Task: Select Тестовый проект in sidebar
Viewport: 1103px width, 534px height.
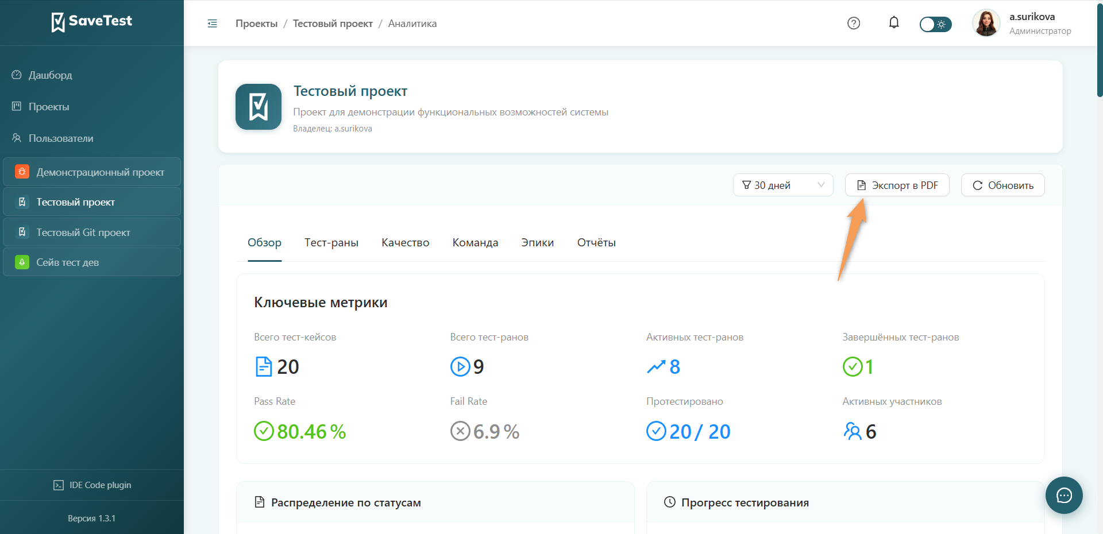Action: click(92, 202)
